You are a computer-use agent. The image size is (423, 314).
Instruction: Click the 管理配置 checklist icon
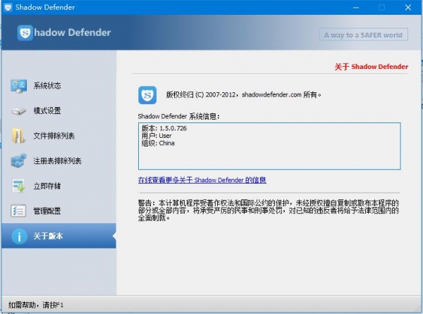tap(18, 211)
